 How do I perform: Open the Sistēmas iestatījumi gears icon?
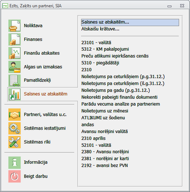[x=14, y=129]
